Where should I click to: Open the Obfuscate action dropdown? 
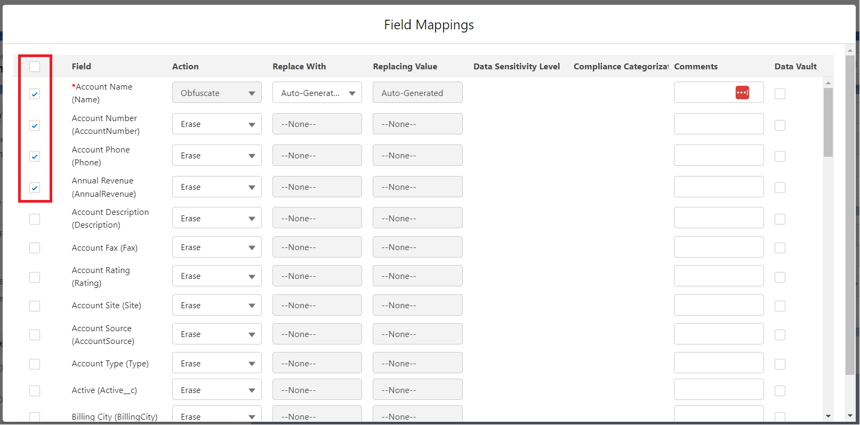point(216,93)
